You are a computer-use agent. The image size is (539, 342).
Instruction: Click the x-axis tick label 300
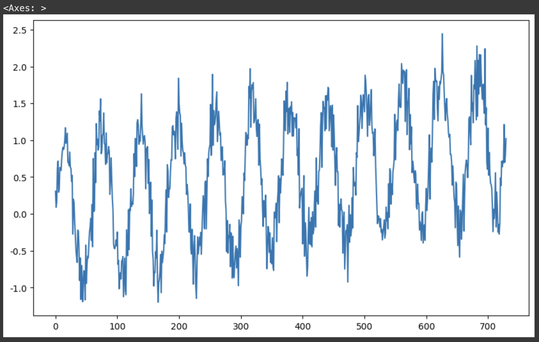[241, 326]
